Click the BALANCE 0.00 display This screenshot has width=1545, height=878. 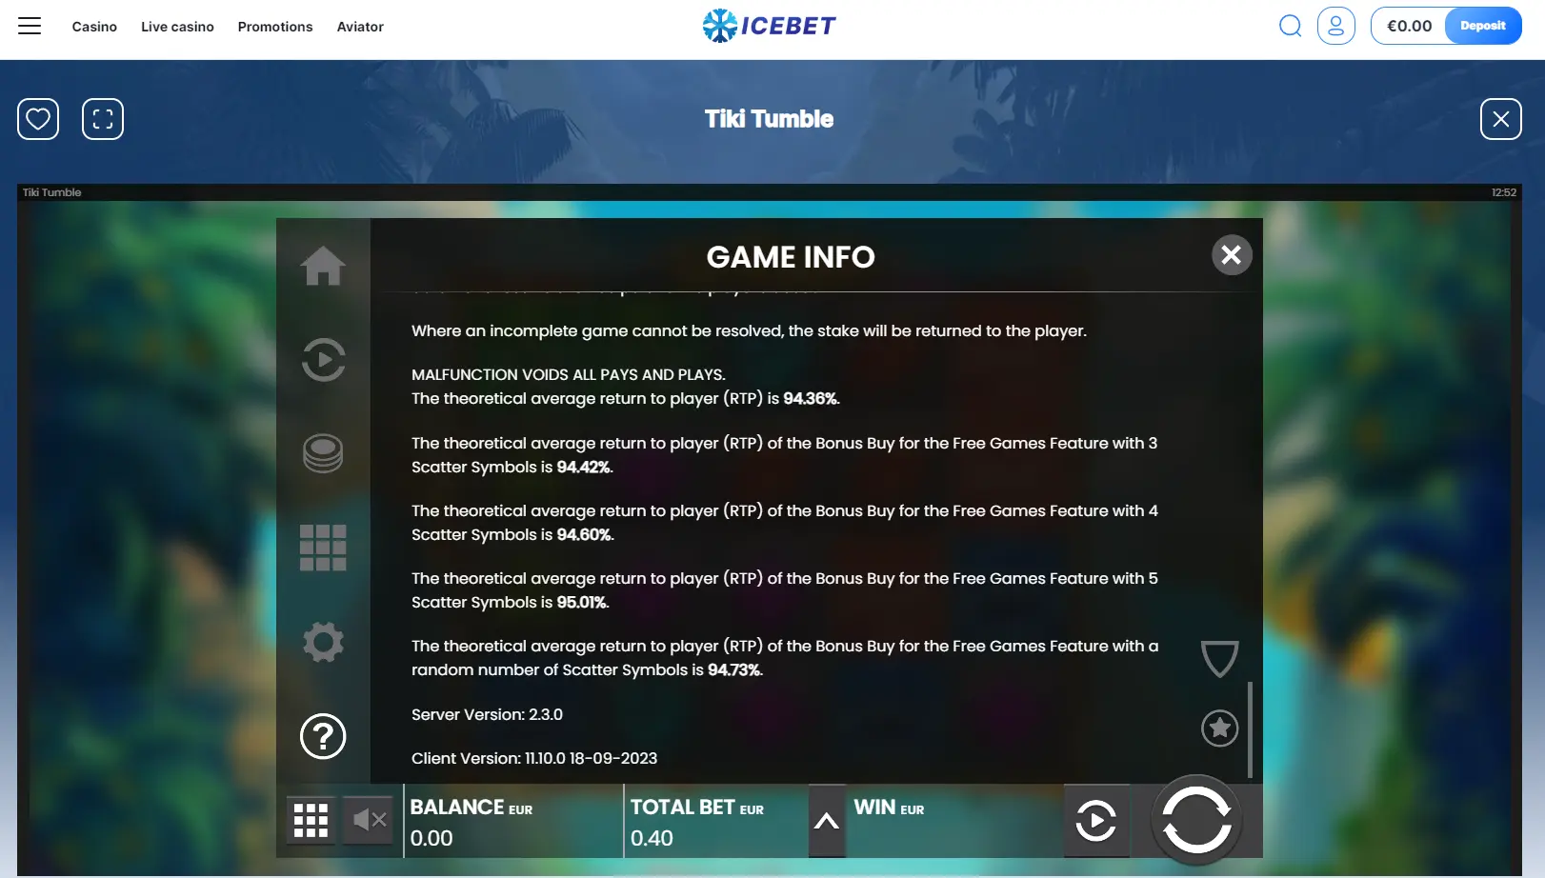513,822
